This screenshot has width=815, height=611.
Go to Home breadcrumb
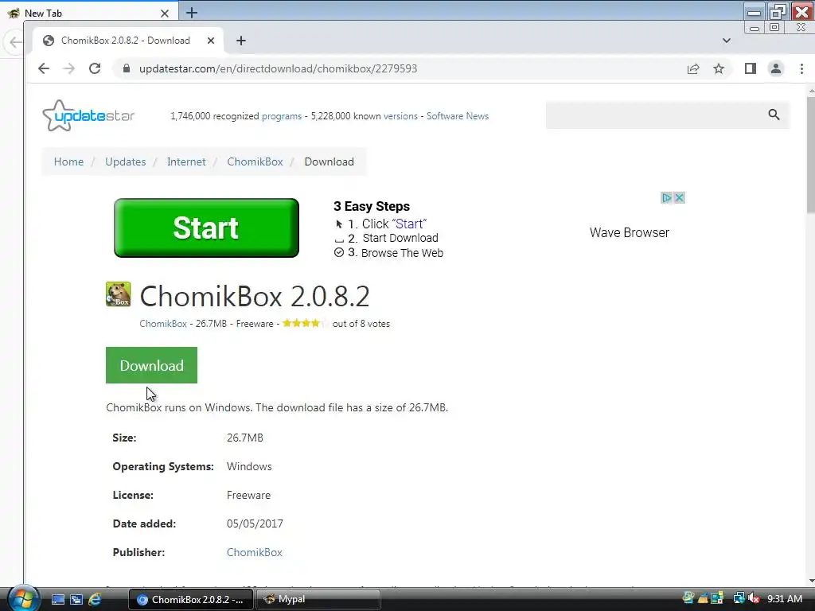tap(68, 162)
